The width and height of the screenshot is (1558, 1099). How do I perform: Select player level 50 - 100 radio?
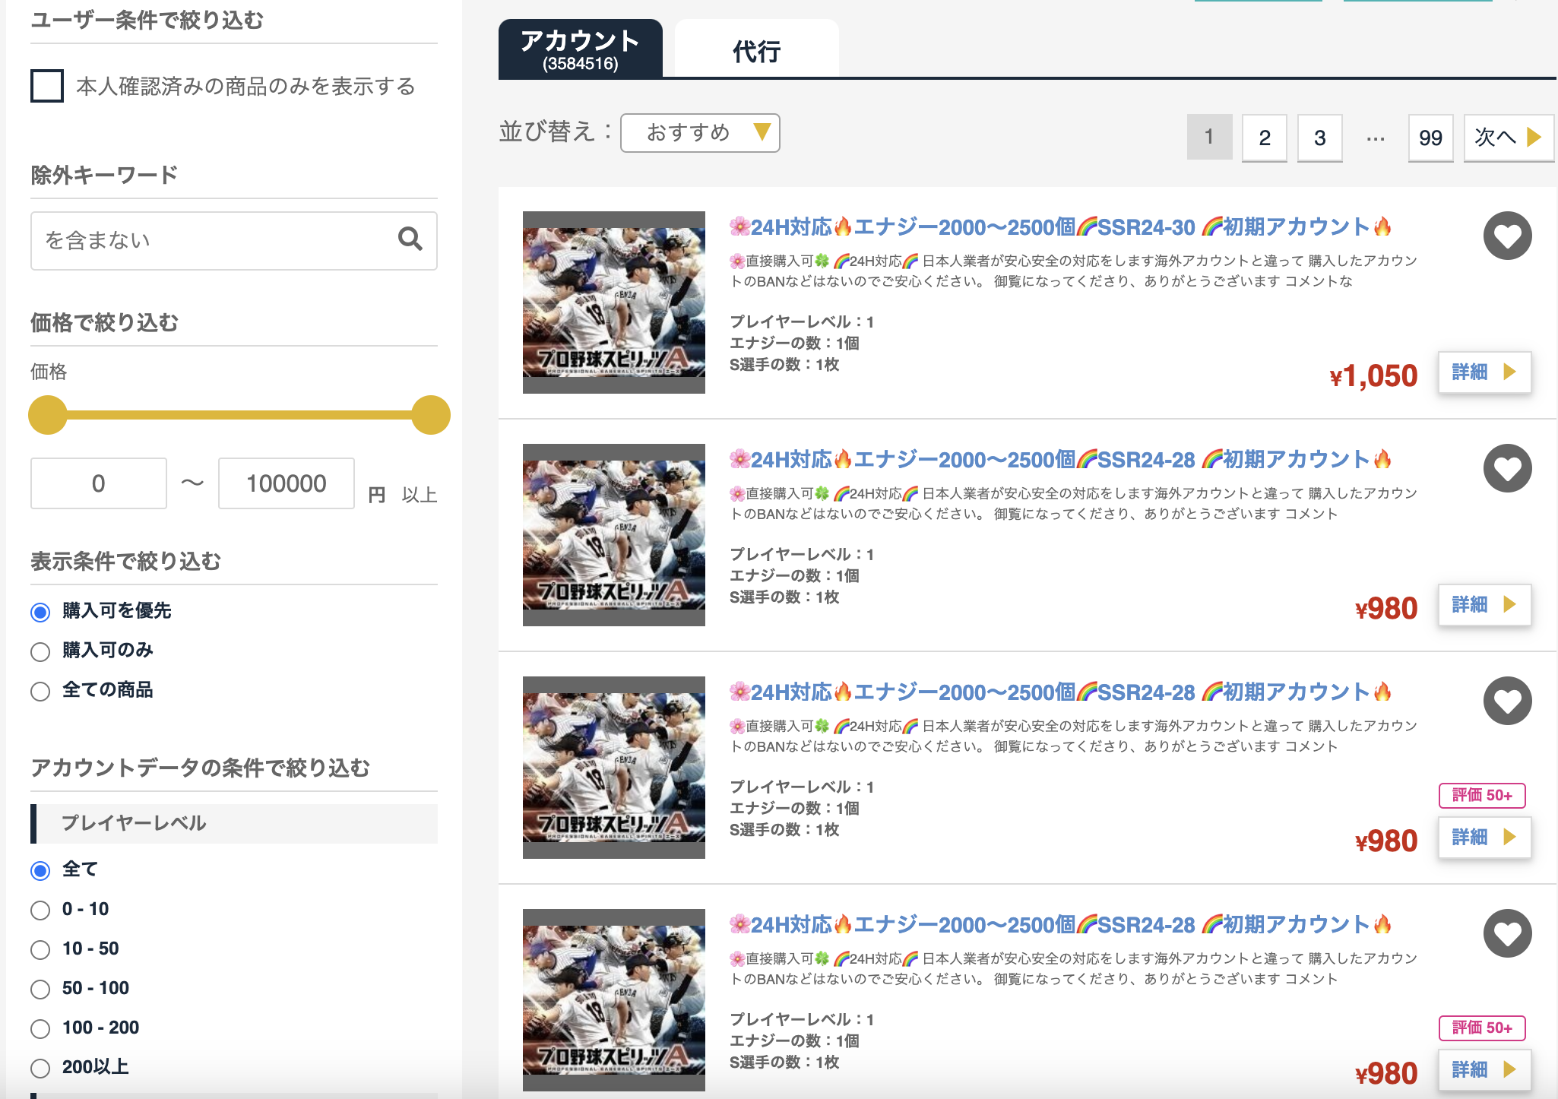click(x=40, y=989)
